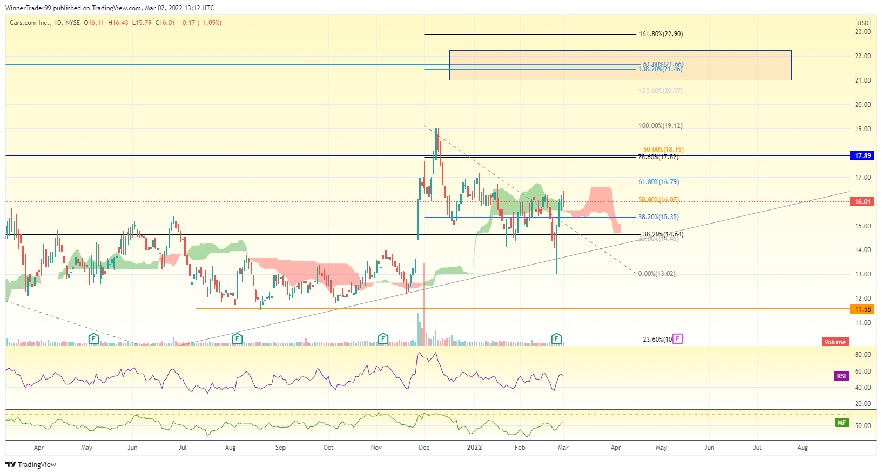Click the 123.60%(20.57) Fibonacci label
The width and height of the screenshot is (882, 474).
(661, 91)
